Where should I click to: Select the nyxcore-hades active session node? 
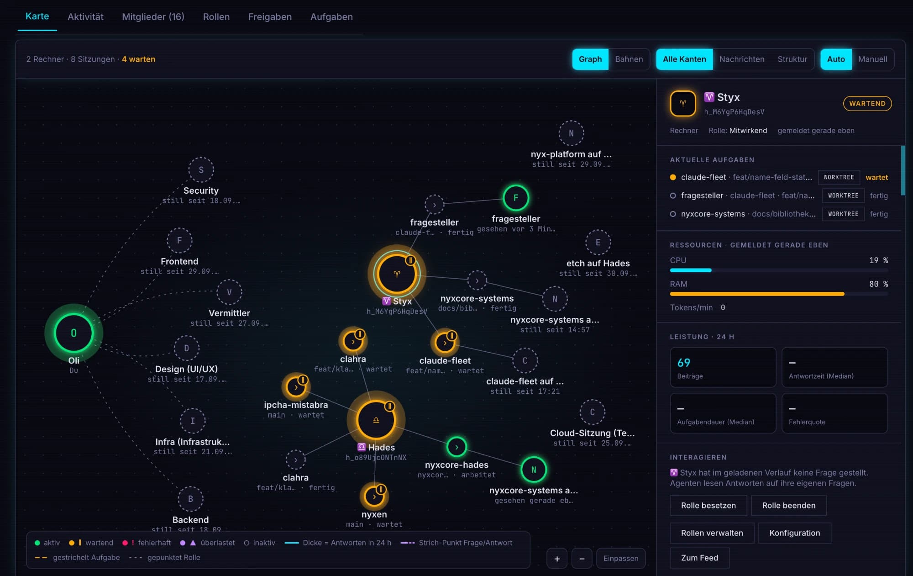[x=456, y=447]
